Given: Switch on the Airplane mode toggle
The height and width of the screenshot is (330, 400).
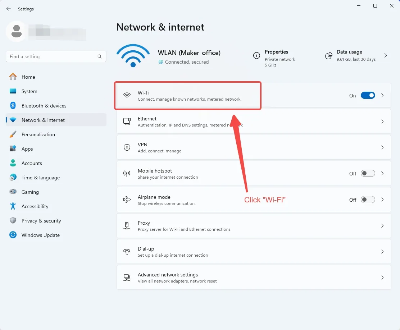Looking at the screenshot, I should 368,200.
